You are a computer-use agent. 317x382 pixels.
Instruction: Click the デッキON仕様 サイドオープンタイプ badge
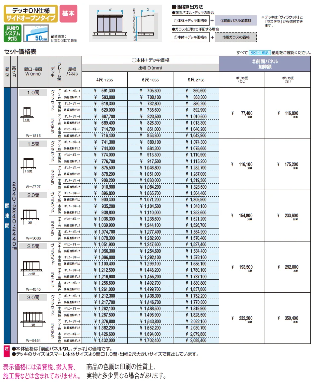[x=31, y=14]
